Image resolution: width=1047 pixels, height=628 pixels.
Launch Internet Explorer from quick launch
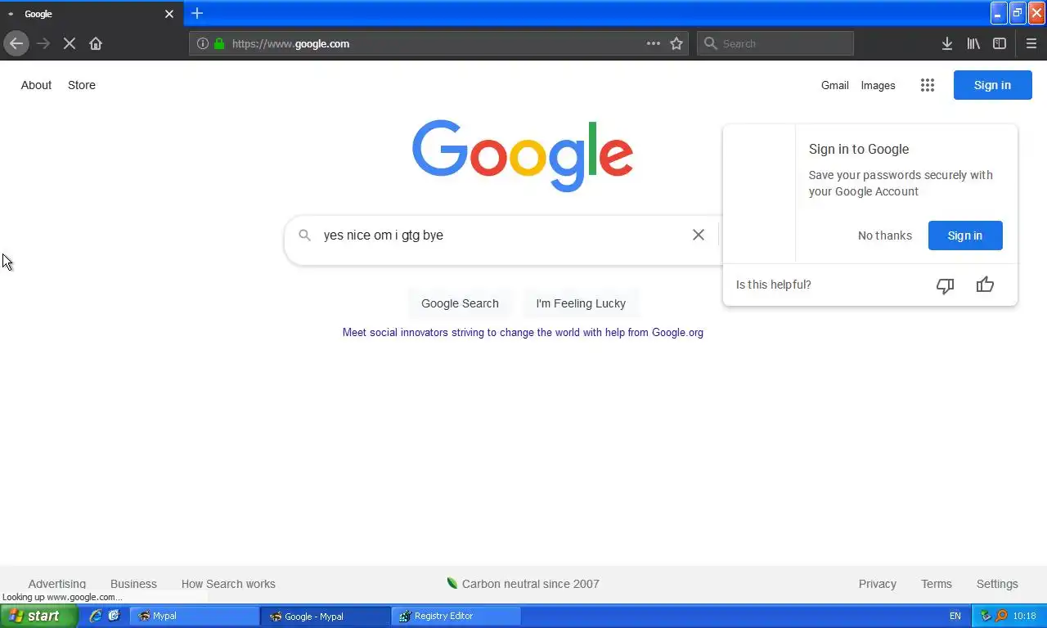(x=96, y=616)
